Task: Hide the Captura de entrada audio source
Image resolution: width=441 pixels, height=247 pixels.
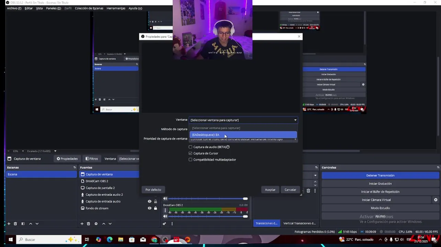Action: click(x=150, y=201)
